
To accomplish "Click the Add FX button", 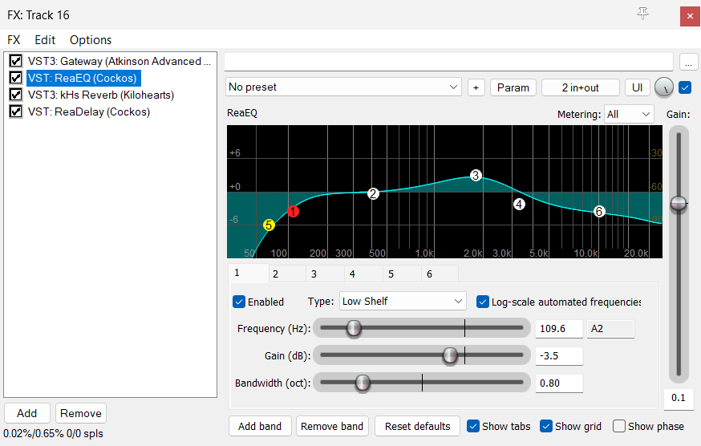I will click(26, 413).
